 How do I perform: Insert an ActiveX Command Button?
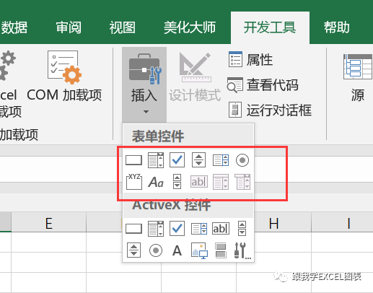(x=134, y=229)
